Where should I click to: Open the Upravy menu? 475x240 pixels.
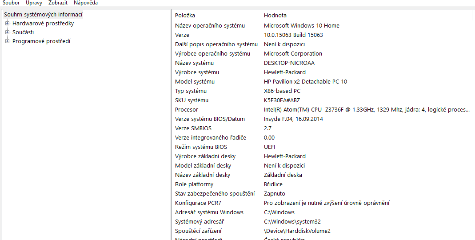click(x=34, y=3)
